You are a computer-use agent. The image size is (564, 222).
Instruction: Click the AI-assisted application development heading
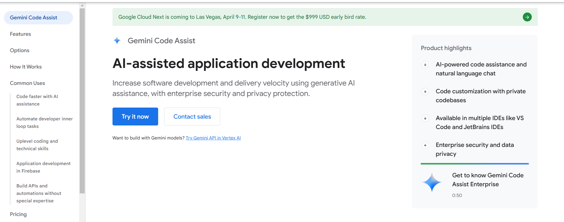pos(229,63)
